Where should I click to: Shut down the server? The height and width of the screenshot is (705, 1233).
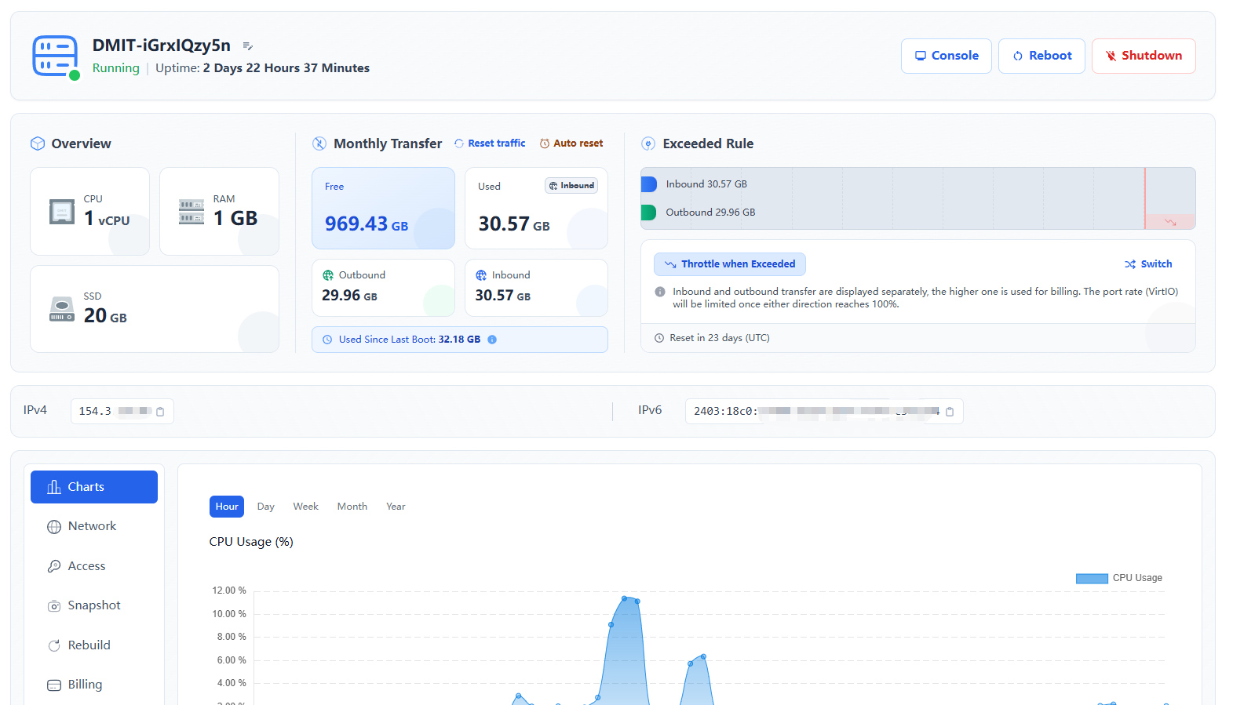(x=1143, y=56)
